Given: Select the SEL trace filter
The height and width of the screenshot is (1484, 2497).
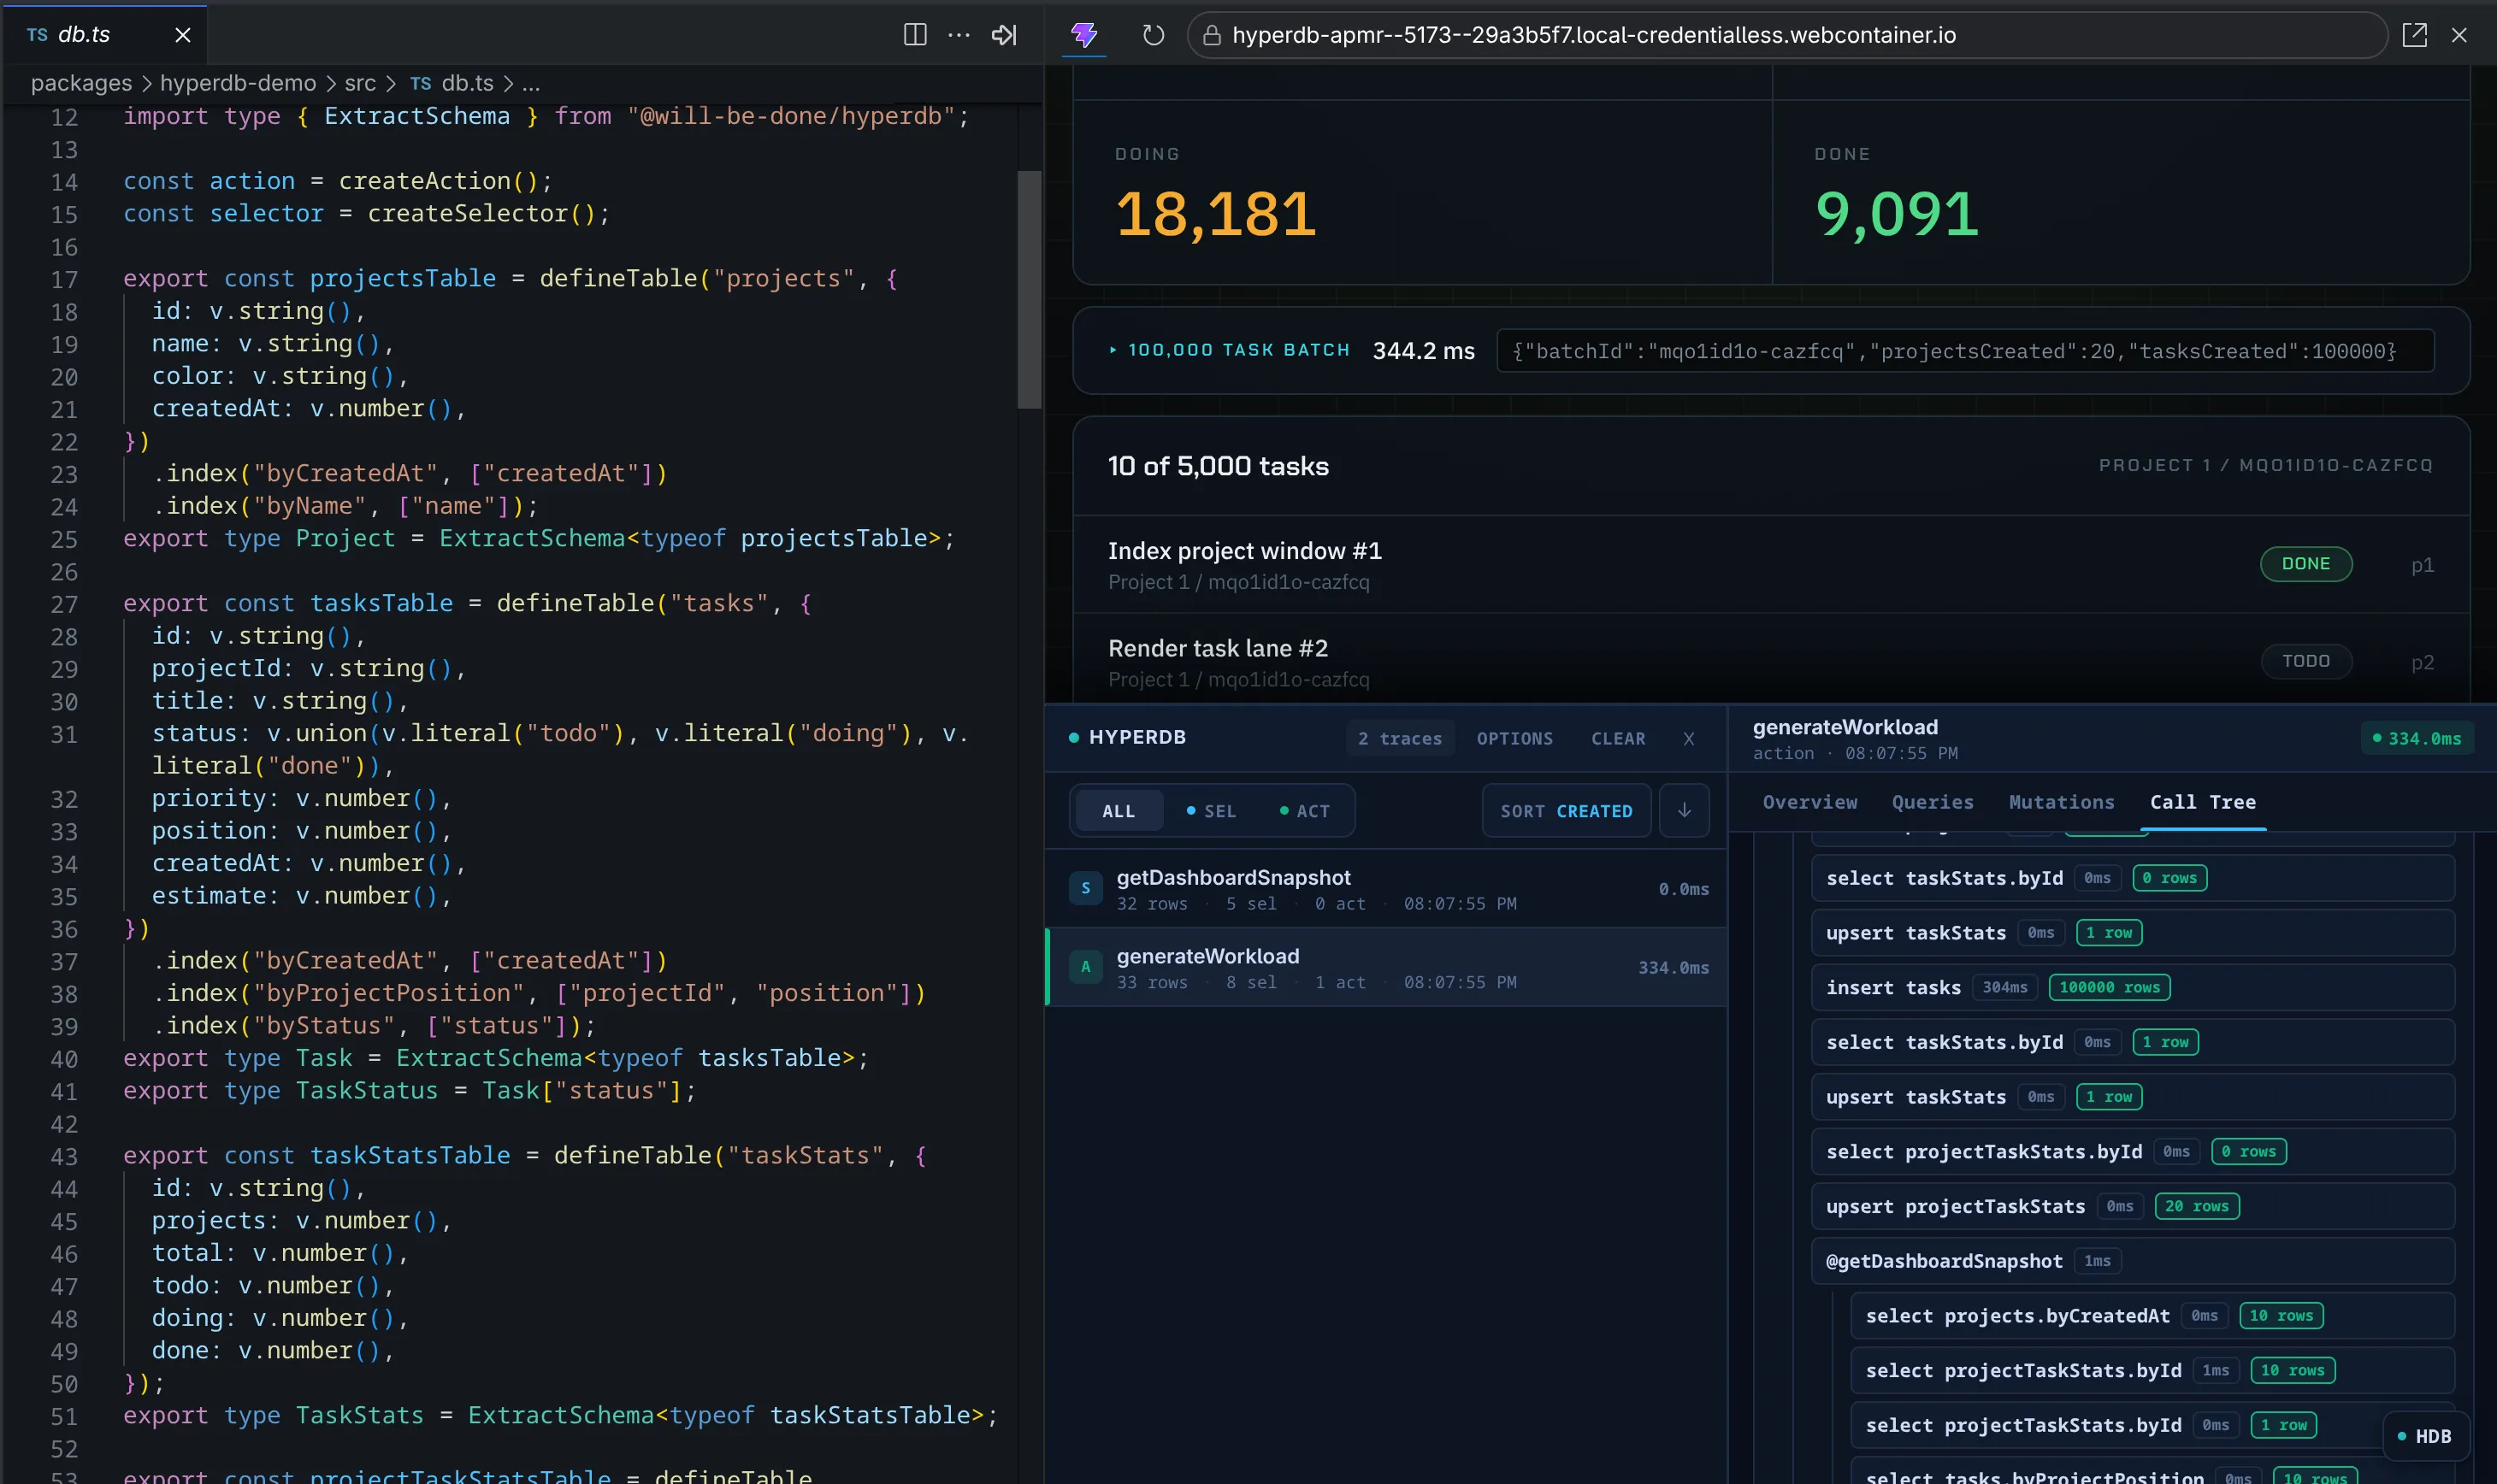Looking at the screenshot, I should click(x=1211, y=811).
